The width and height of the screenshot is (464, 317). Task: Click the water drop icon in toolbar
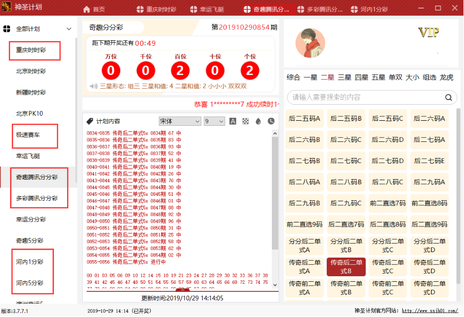point(258,121)
